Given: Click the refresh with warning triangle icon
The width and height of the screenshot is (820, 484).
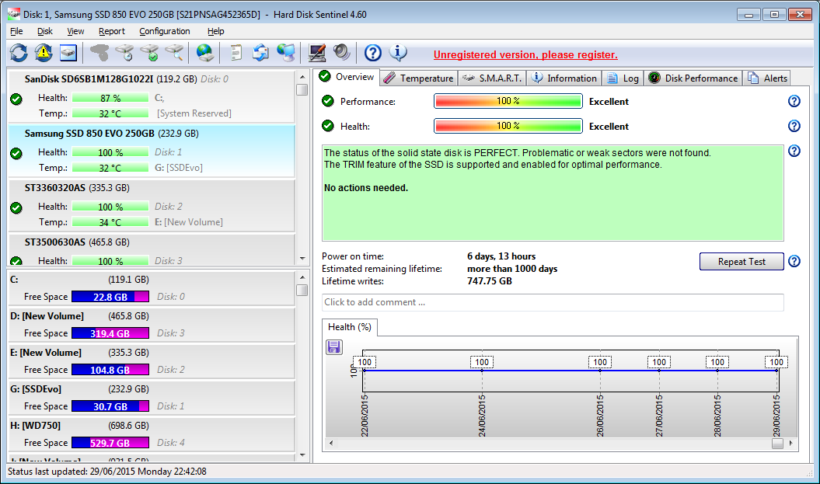Looking at the screenshot, I should click(44, 53).
